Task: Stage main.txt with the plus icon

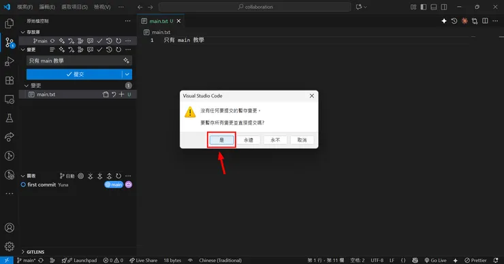Action: 121,95
